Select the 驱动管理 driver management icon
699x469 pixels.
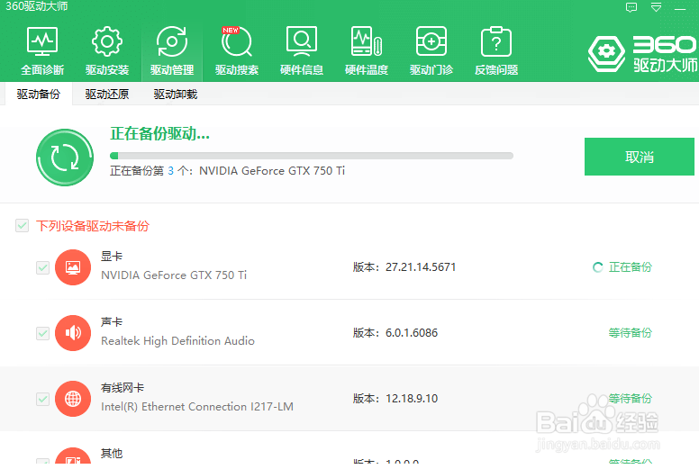click(172, 51)
